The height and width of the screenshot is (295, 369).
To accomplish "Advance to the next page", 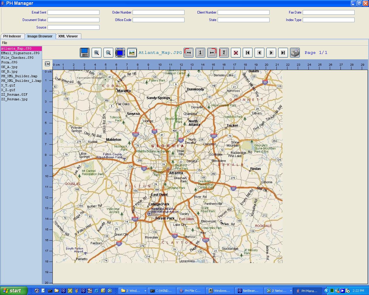I will (271, 52).
